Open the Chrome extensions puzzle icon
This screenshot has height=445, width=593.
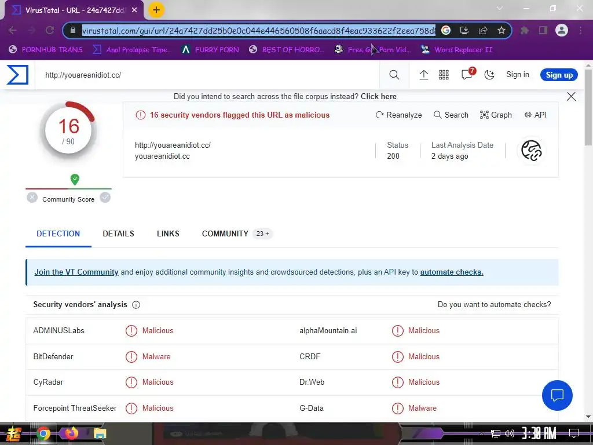click(x=525, y=30)
